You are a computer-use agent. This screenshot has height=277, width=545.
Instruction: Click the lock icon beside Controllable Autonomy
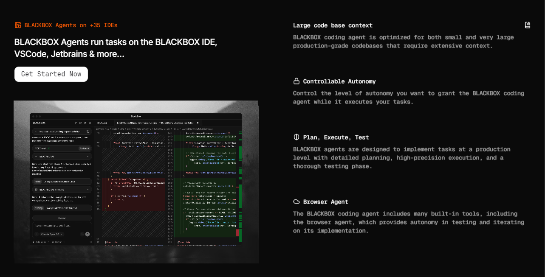(297, 81)
